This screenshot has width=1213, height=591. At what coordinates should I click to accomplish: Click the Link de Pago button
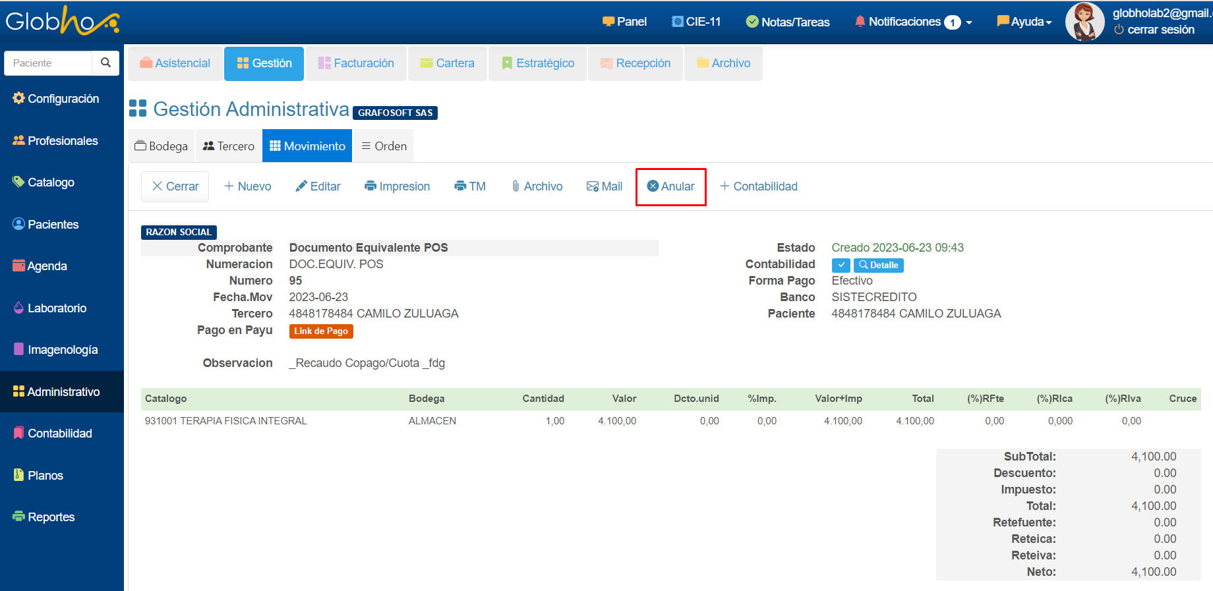point(321,331)
